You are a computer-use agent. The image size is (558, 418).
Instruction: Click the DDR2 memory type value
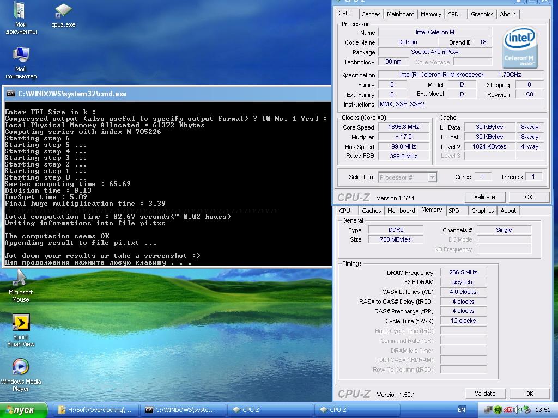tap(396, 230)
